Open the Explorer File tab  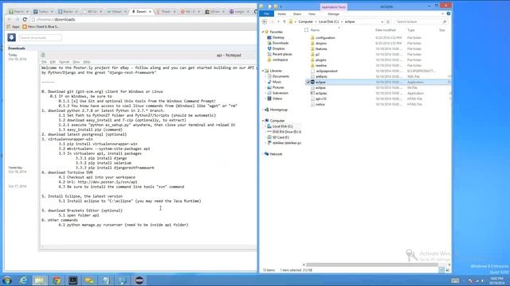pyautogui.click(x=266, y=14)
